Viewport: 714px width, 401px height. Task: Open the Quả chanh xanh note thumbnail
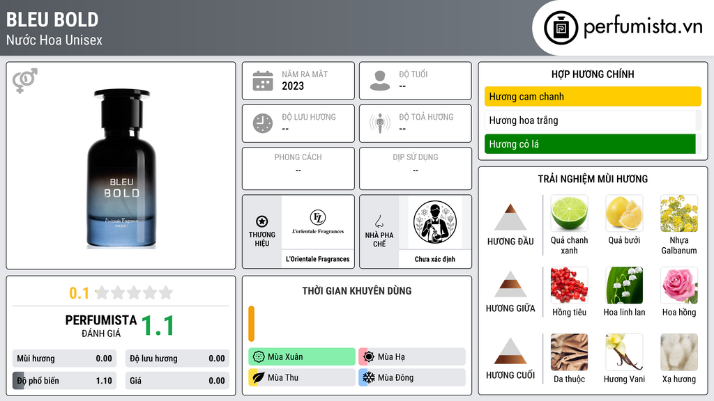569,213
